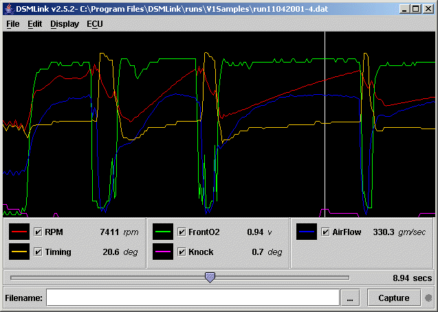
Task: Click the Filename text field
Action: [x=193, y=298]
